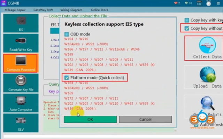Click the dialog title Keyless collection support EIS type
223x139 pixels.
tap(104, 24)
